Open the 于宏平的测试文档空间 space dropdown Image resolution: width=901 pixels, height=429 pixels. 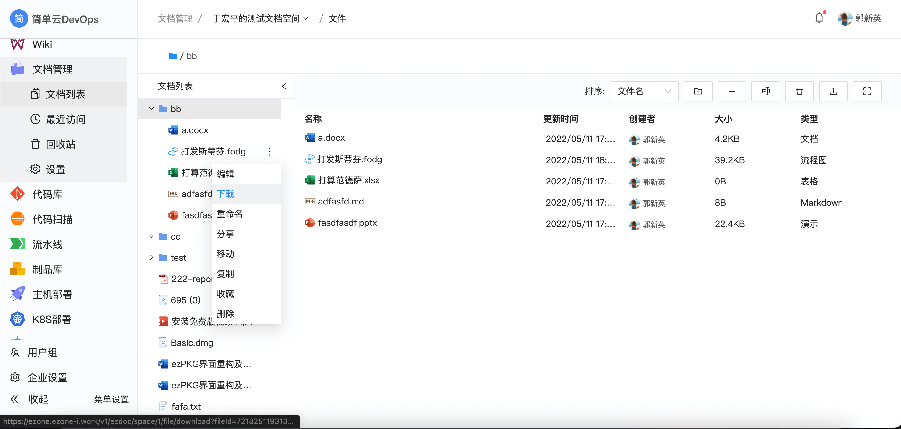pos(307,18)
